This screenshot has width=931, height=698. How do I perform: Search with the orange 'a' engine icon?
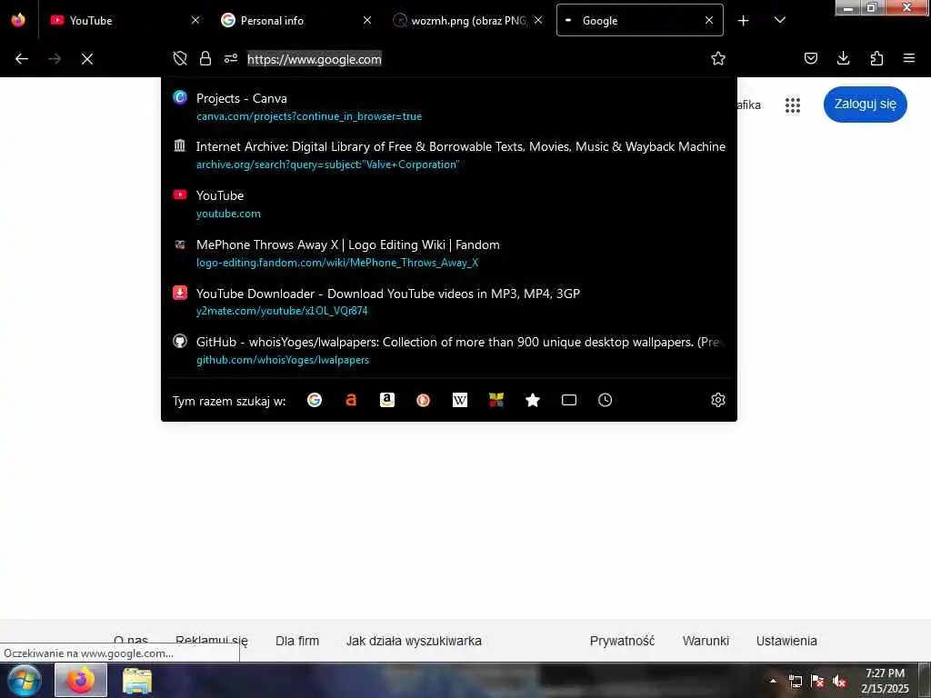(x=351, y=400)
